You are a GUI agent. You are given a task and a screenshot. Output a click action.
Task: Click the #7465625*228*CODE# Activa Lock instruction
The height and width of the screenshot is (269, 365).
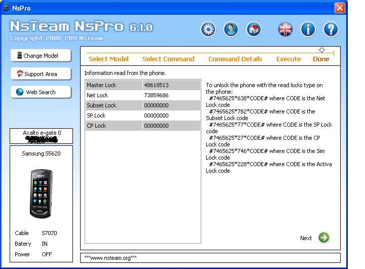[269, 167]
